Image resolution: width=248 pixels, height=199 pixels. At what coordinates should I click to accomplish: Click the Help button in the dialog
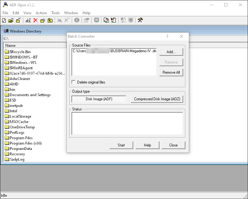pyautogui.click(x=147, y=145)
